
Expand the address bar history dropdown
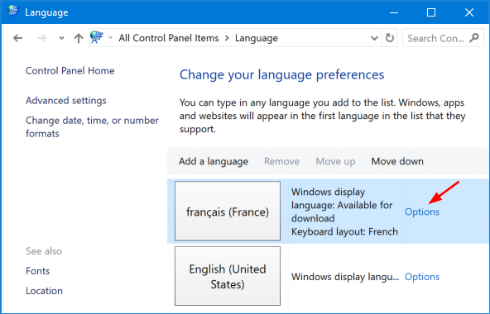point(374,38)
